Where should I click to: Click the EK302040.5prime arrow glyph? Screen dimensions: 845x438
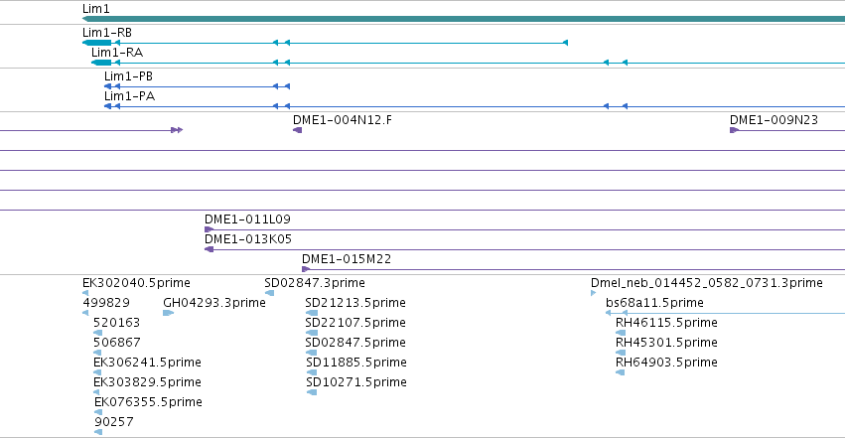[85, 293]
